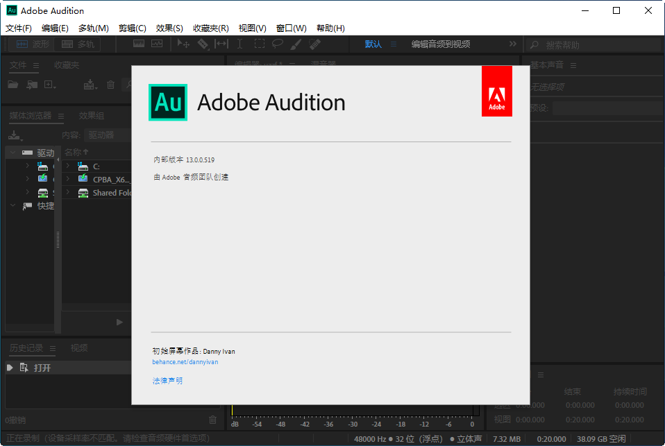
Task: Open the workspace overflow double-chevron
Action: click(513, 44)
